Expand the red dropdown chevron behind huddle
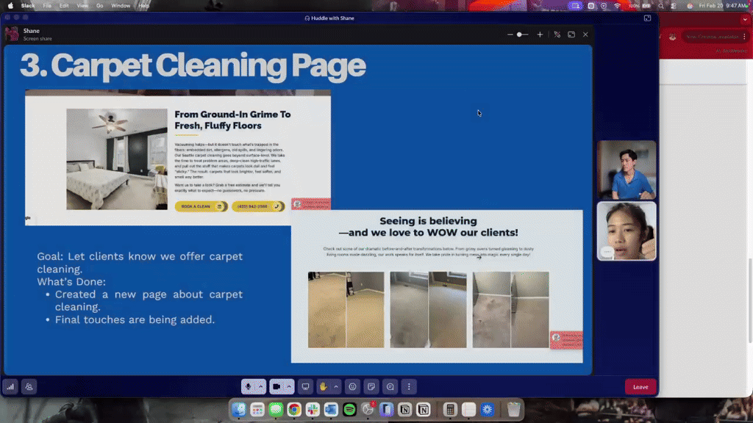The image size is (753, 423). [x=745, y=20]
